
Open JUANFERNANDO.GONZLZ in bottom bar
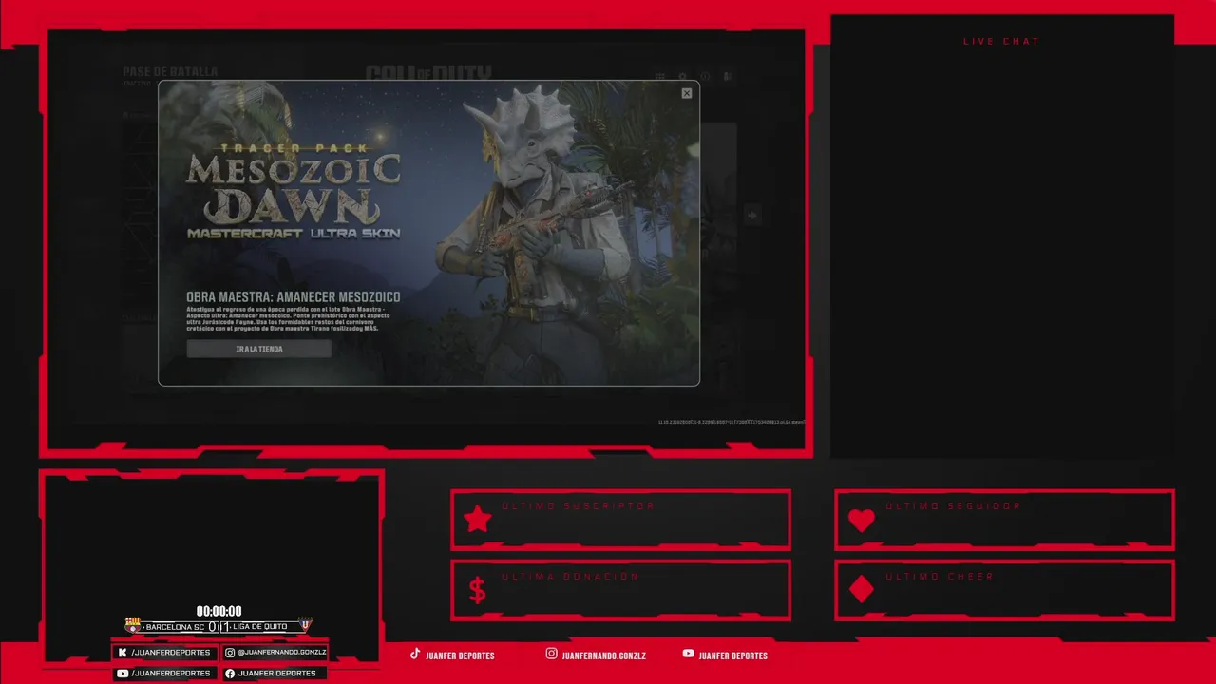point(603,655)
